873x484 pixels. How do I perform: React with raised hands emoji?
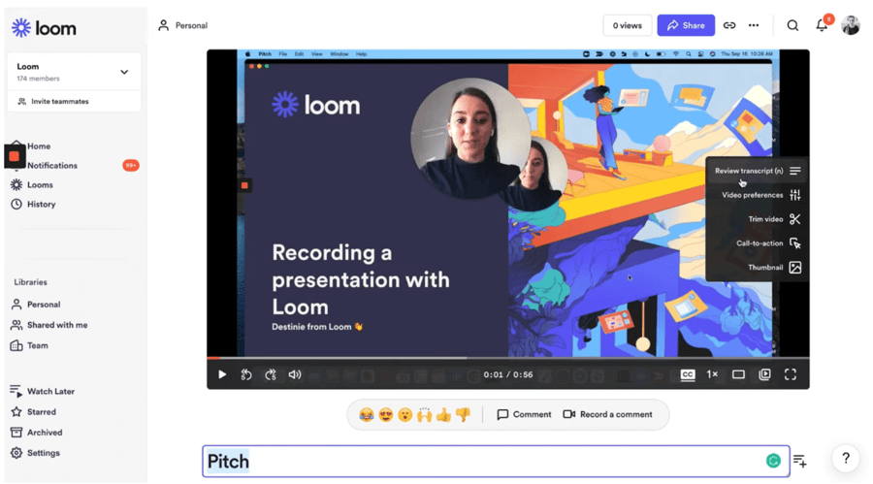pyautogui.click(x=424, y=415)
